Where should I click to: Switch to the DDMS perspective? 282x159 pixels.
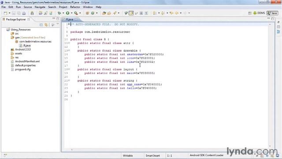pos(259,13)
